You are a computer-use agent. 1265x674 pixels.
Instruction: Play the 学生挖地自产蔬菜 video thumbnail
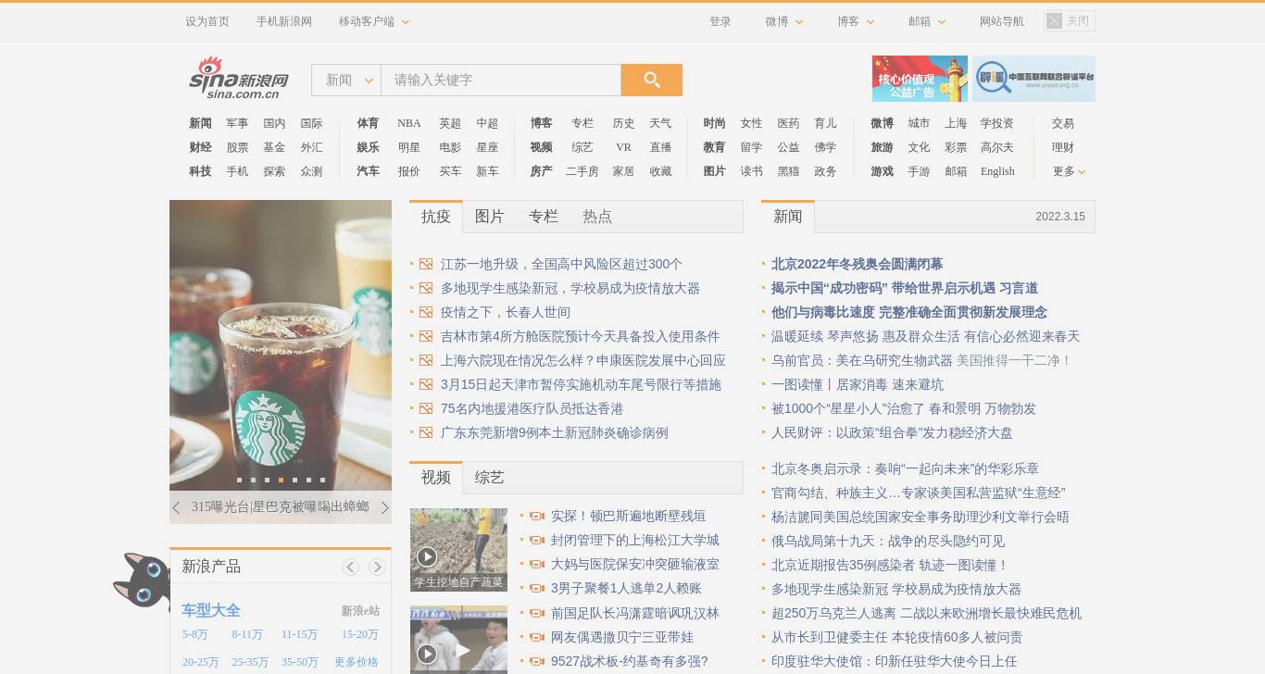point(458,549)
